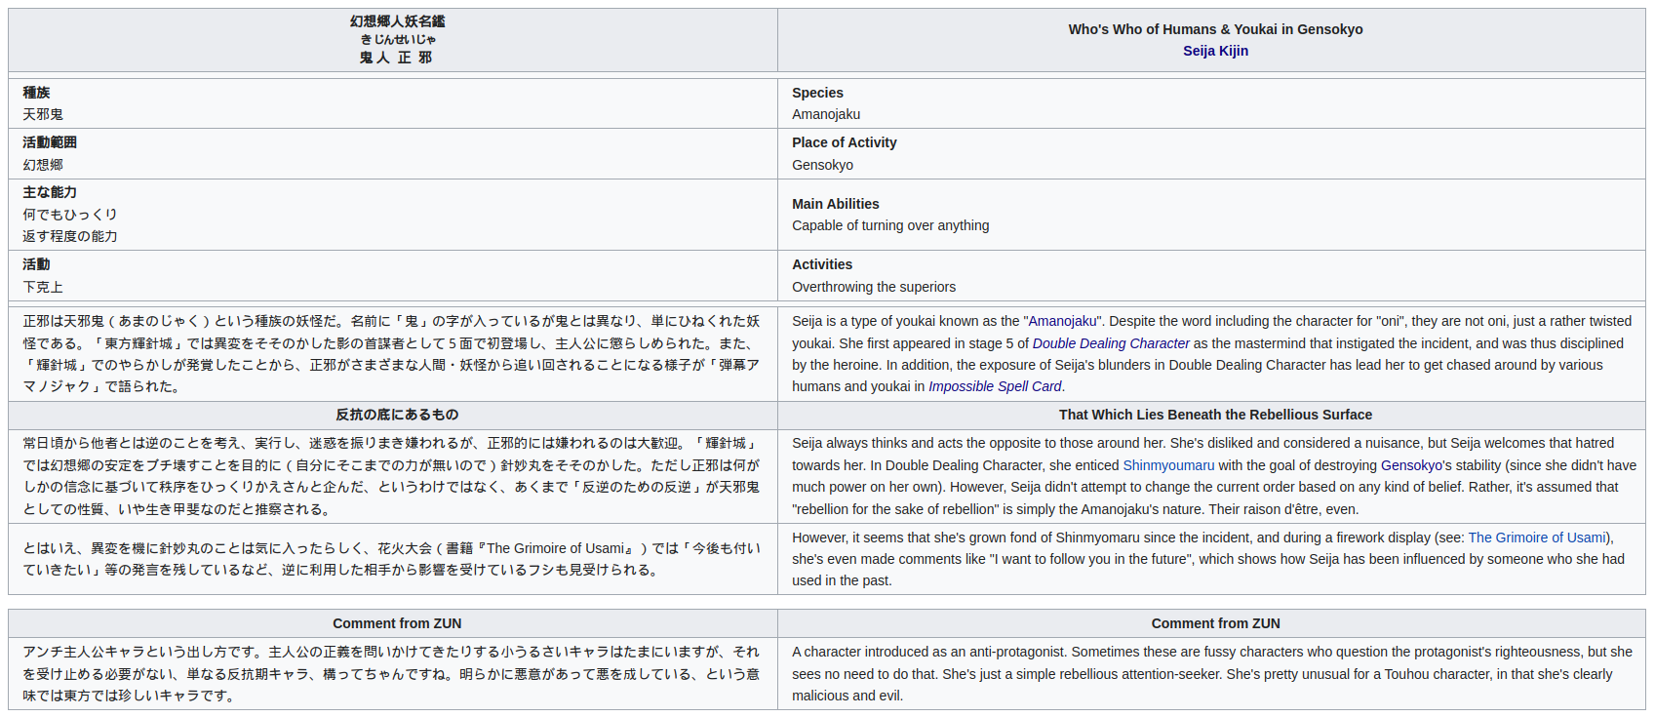Click the 活動 label above 下克上
The height and width of the screenshot is (717, 1655).
pyautogui.click(x=36, y=264)
